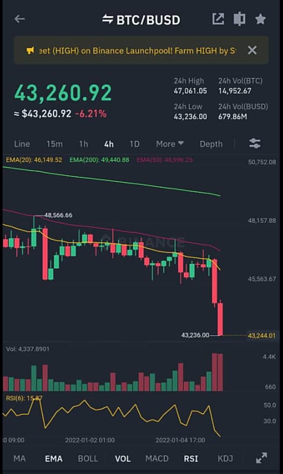Tap the announcement megaphone icon

(x=30, y=50)
